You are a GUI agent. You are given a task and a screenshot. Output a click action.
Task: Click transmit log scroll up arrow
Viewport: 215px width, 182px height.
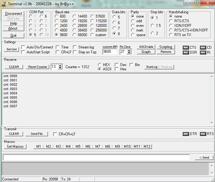point(212,165)
